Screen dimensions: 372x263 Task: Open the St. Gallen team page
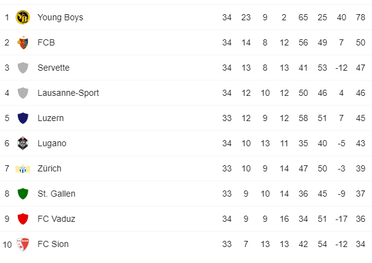[x=56, y=194]
